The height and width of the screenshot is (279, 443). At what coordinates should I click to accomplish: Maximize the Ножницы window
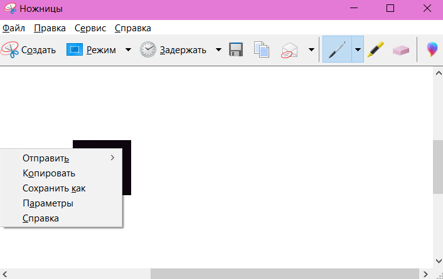click(390, 9)
